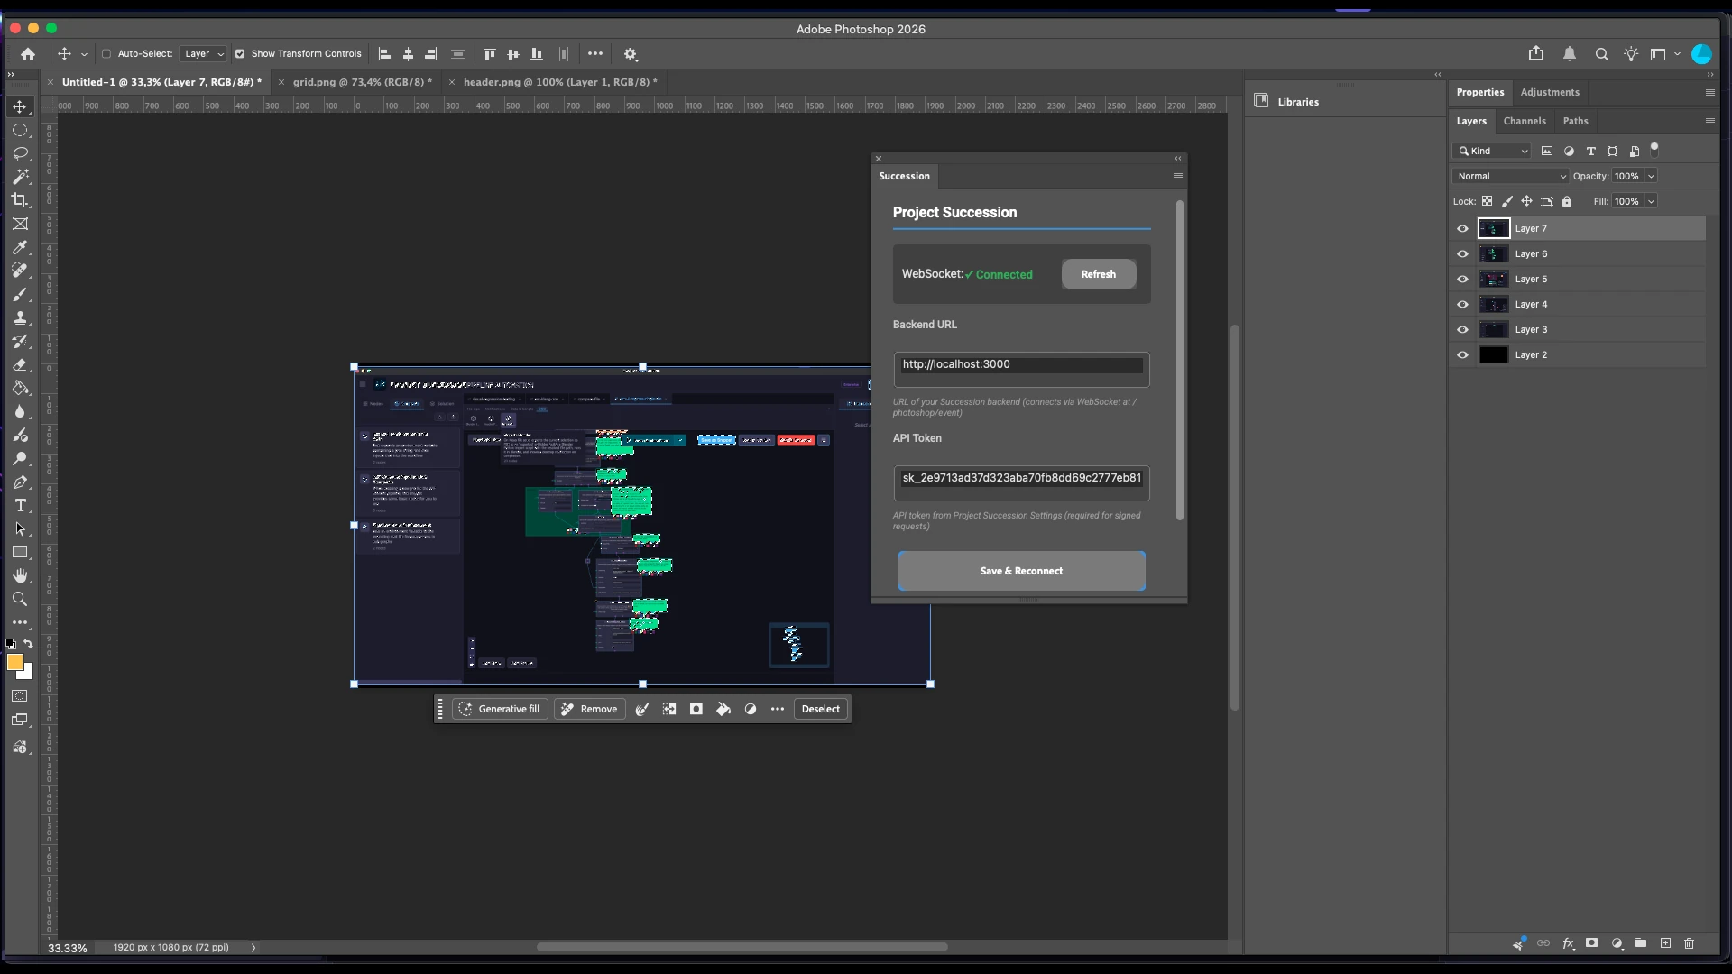Select the Lasso tool

pos(20,153)
